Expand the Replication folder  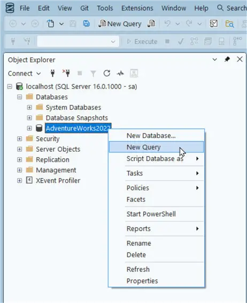coord(19,159)
